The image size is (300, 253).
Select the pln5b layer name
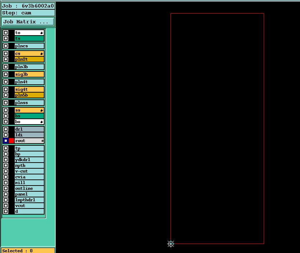click(29, 95)
